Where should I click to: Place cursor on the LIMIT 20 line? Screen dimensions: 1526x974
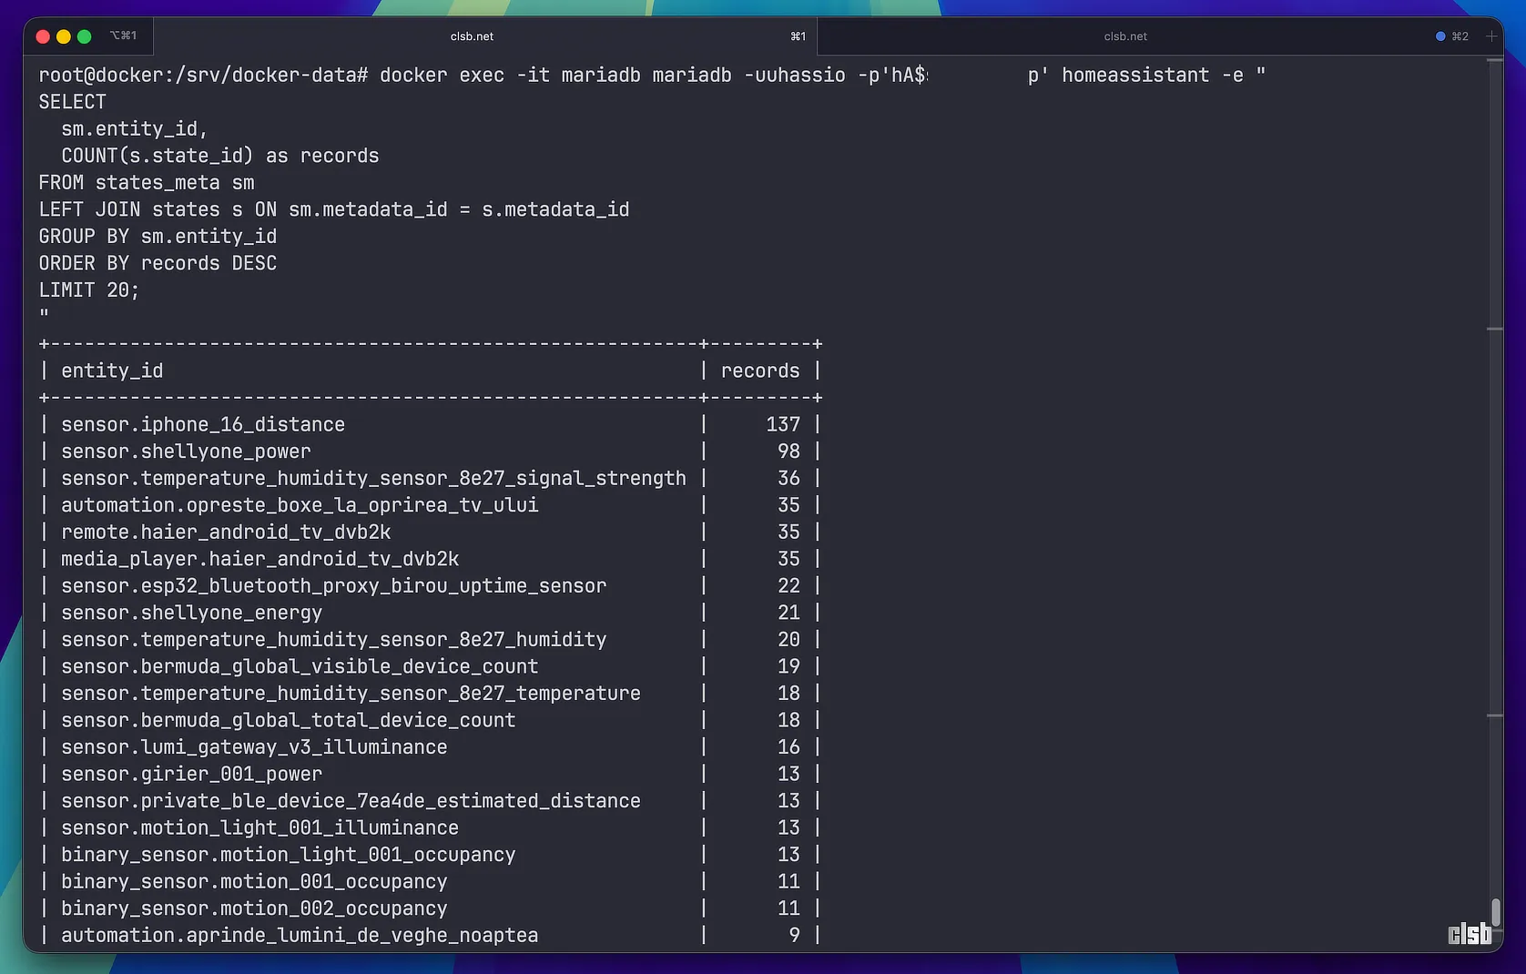tap(88, 290)
